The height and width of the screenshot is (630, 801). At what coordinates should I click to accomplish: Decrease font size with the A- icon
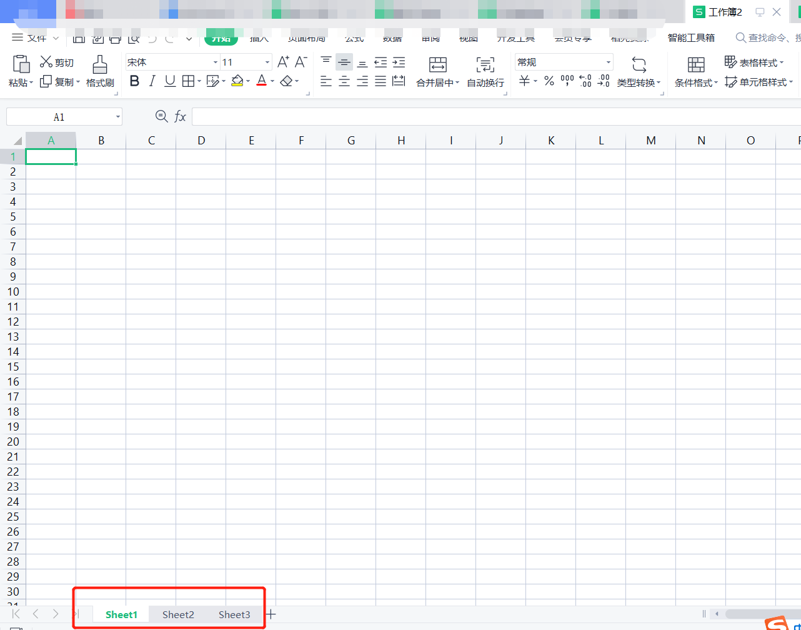point(301,62)
